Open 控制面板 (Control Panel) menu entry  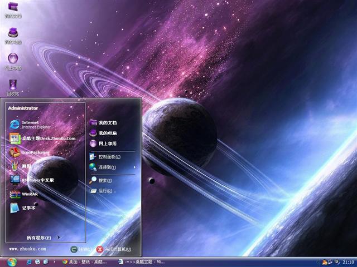tap(110, 157)
